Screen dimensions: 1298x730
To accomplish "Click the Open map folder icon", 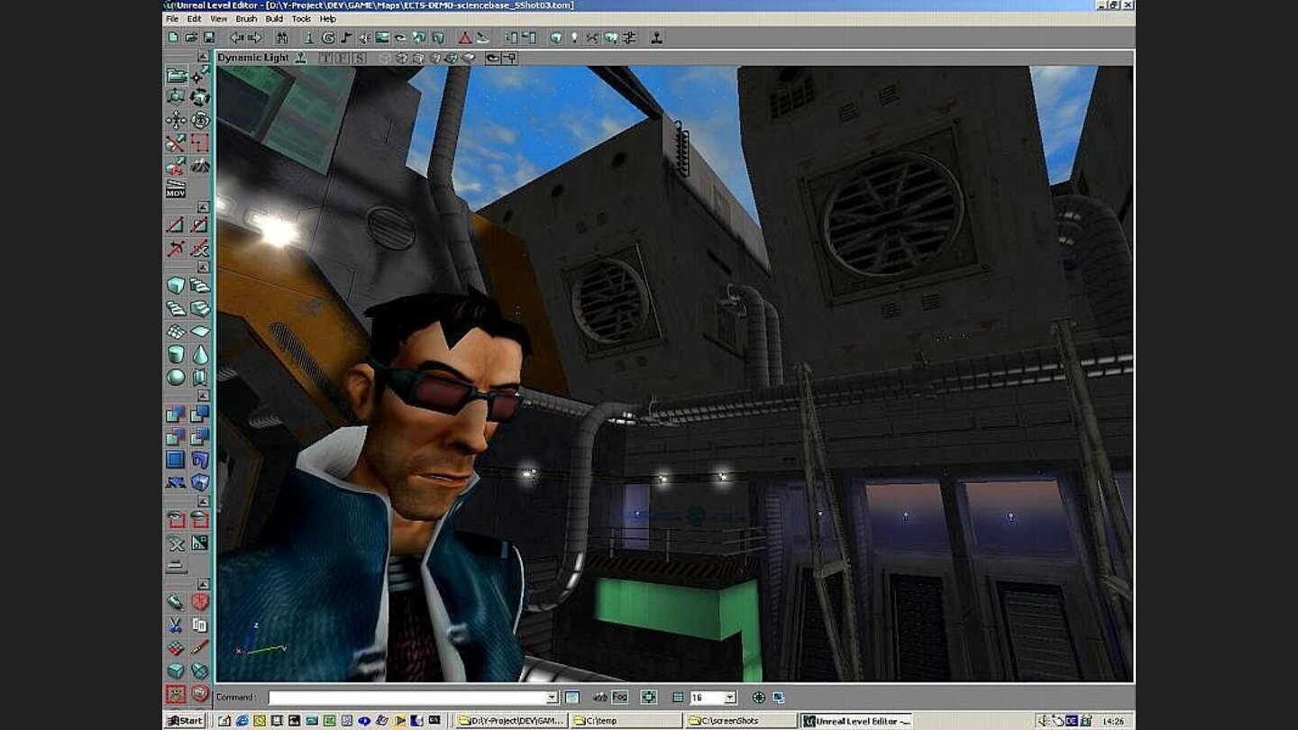I will pos(191,38).
